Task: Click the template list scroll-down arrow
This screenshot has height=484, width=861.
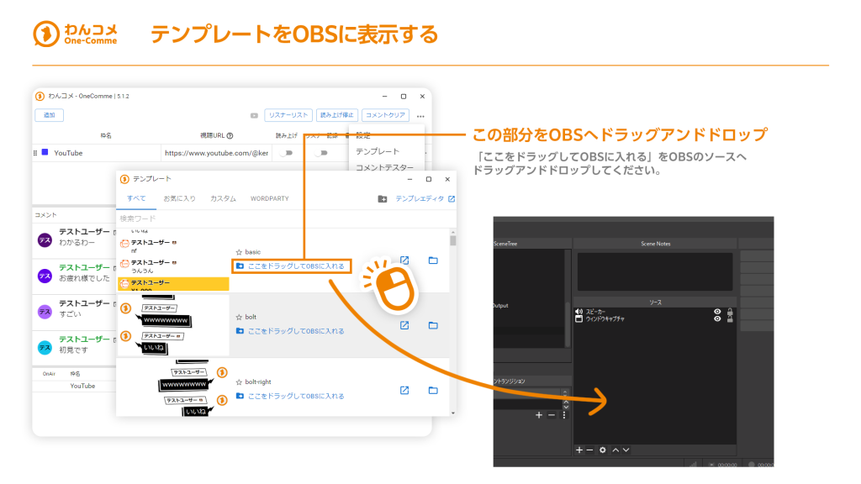Action: 453,413
